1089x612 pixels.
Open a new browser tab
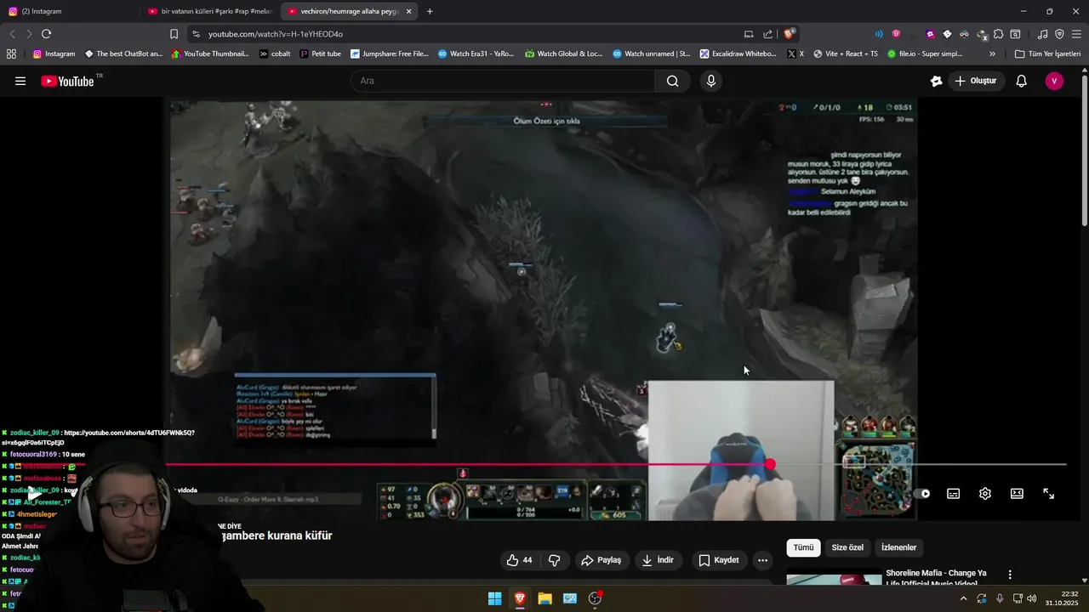point(430,11)
